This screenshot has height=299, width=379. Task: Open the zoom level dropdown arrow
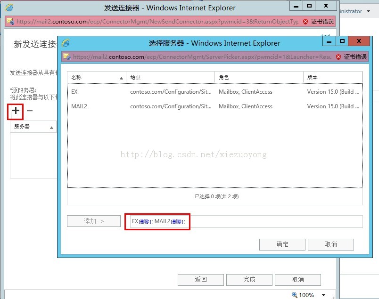click(323, 295)
